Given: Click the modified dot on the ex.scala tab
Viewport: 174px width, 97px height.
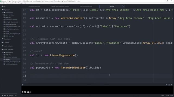Looking at the screenshot, I should (123, 6).
